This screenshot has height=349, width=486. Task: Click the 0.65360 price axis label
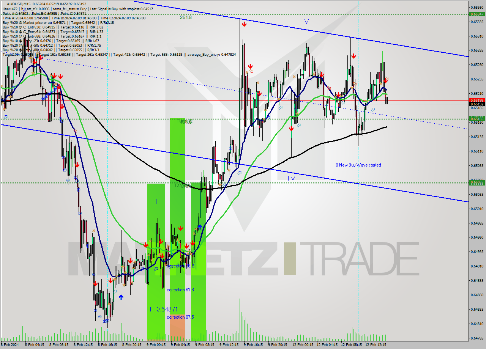477,7
